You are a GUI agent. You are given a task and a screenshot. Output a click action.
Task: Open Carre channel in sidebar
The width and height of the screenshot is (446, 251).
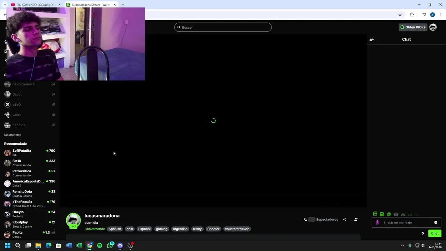coord(30,115)
